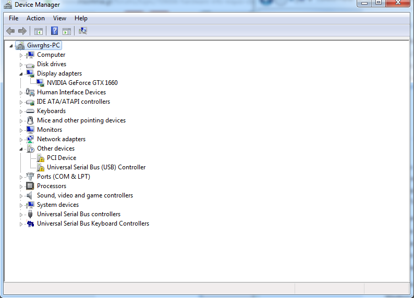Select NVIDIA GeForce GTX 1660 text
This screenshot has height=298, width=414.
tap(82, 83)
